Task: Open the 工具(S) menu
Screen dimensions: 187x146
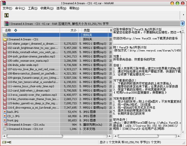Action: point(33,8)
